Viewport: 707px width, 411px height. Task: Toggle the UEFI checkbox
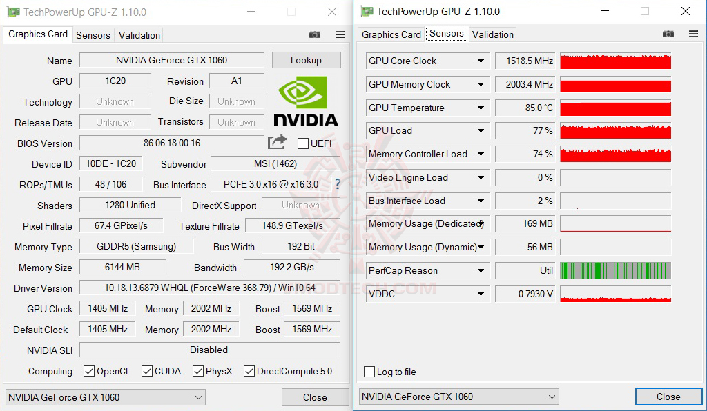coord(302,143)
